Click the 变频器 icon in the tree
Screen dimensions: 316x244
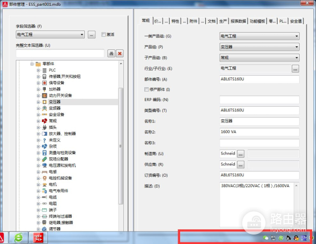click(x=45, y=108)
